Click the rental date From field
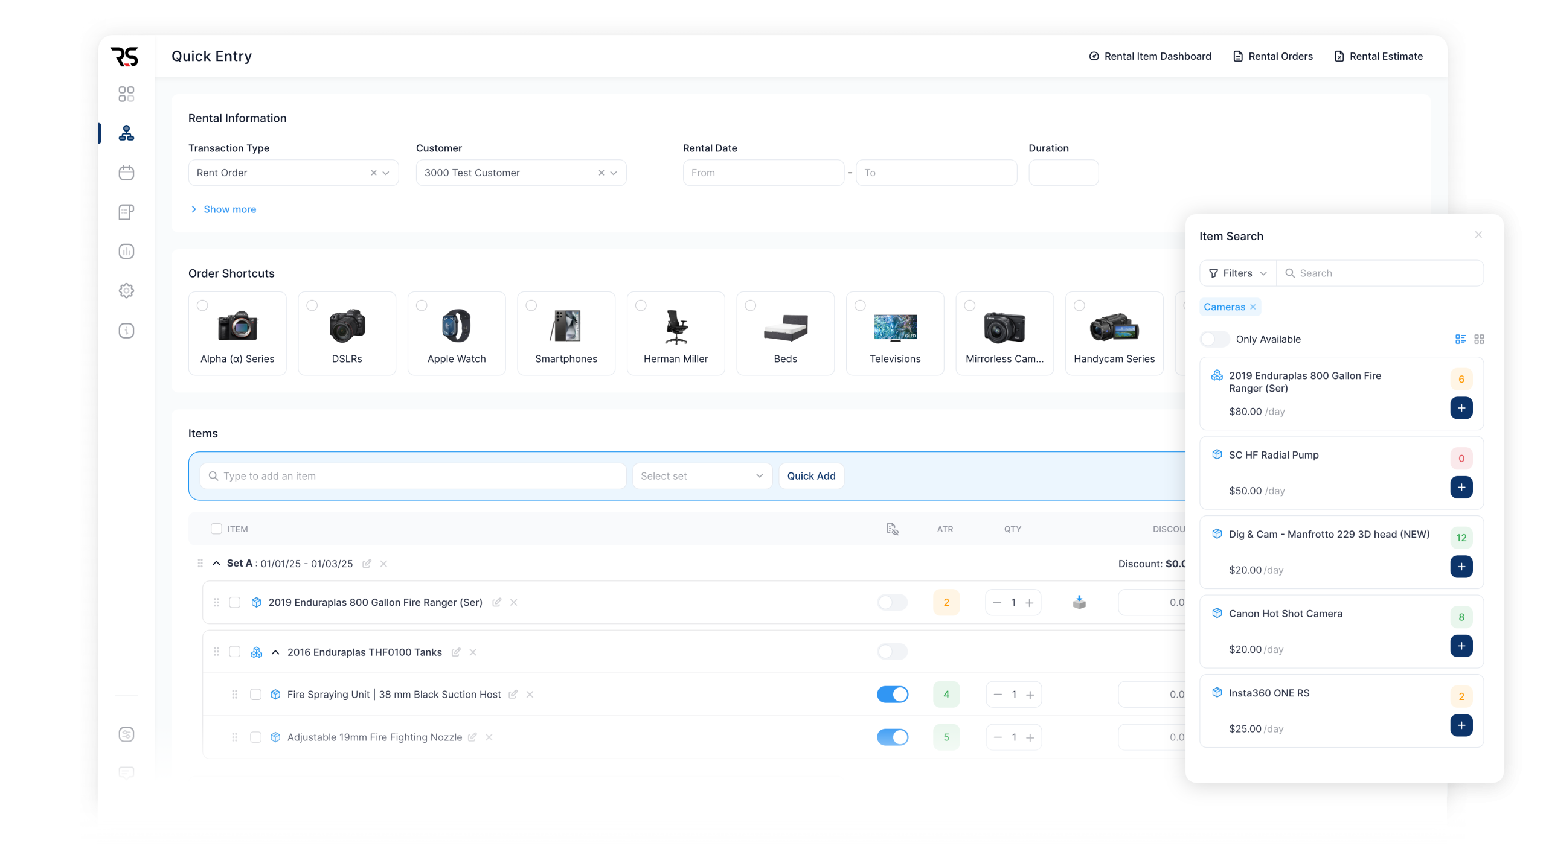1546x846 pixels. pos(763,173)
